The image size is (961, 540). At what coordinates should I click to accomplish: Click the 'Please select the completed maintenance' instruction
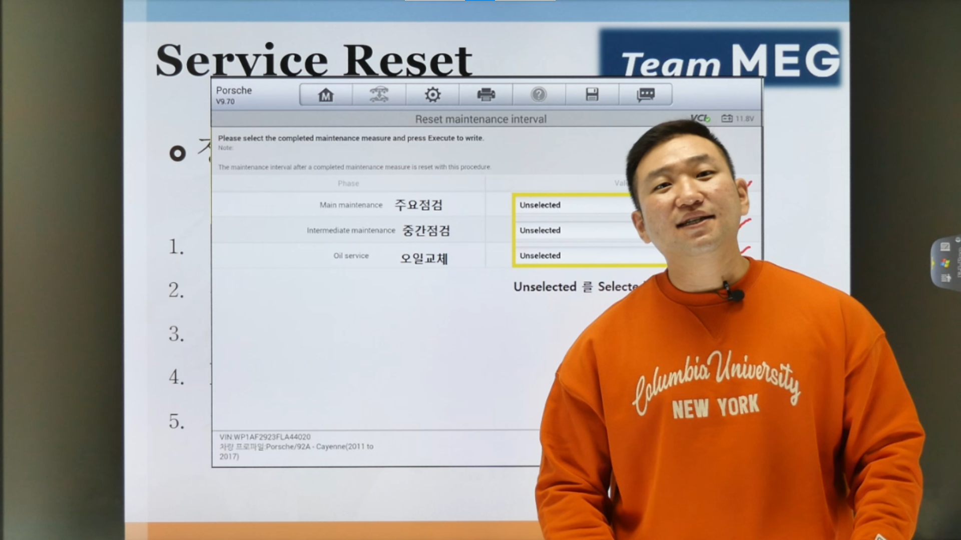351,138
